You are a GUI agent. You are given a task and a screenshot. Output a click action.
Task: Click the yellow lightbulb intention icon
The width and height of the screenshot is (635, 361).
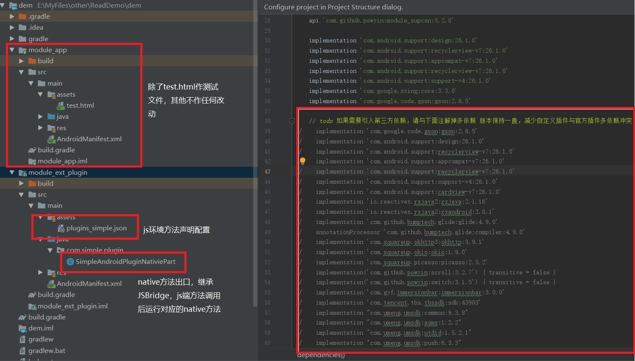[x=303, y=161]
